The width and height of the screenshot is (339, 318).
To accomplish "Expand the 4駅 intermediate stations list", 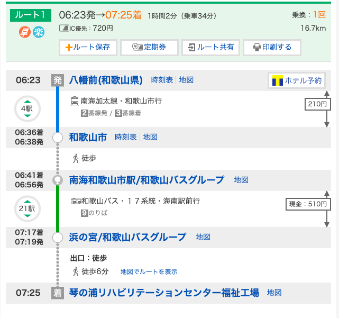I will coord(28,108).
